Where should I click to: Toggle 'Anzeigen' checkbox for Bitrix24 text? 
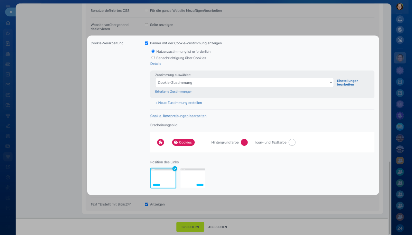(146, 204)
